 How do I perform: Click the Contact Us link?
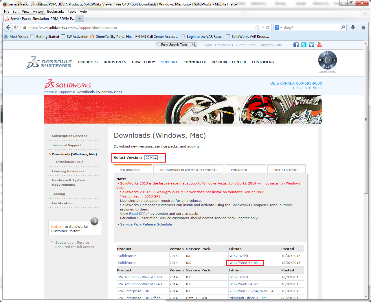click(224, 45)
